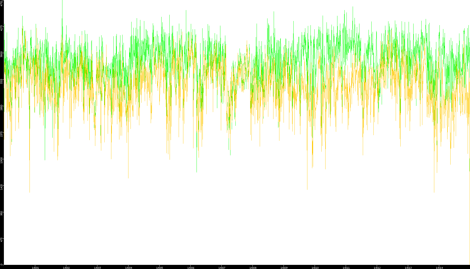Click the 14:02 time axis label
The image size is (470, 269).
point(66,268)
